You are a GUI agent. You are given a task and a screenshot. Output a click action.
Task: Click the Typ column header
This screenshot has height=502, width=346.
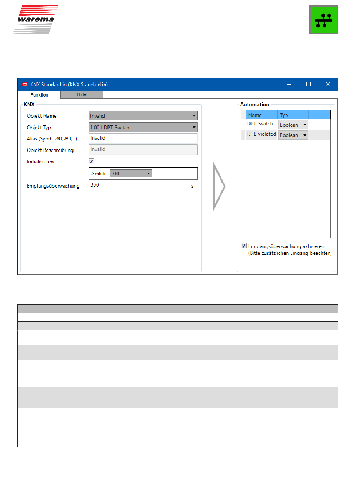[x=293, y=115]
